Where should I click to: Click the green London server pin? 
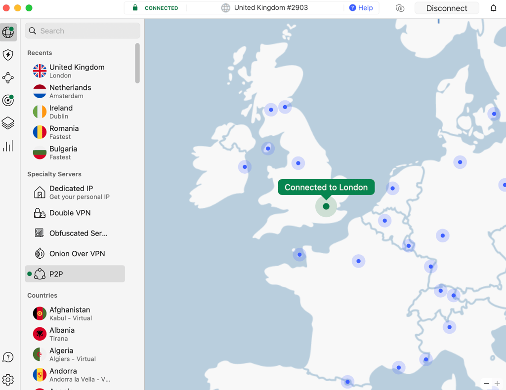click(326, 206)
